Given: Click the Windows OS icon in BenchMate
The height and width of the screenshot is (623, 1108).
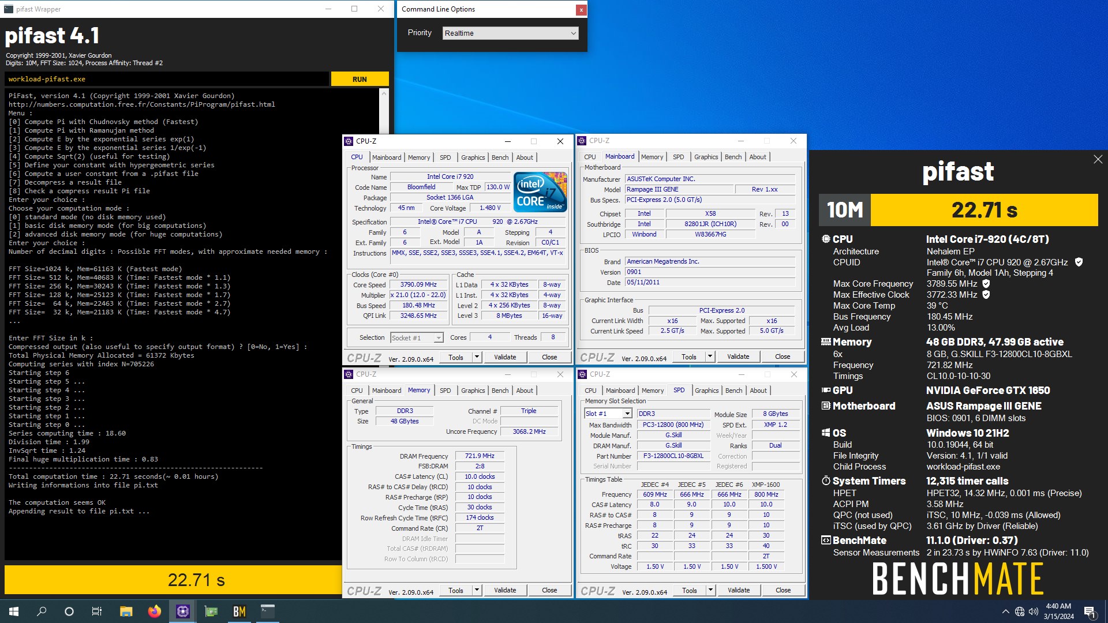Looking at the screenshot, I should coord(826,433).
